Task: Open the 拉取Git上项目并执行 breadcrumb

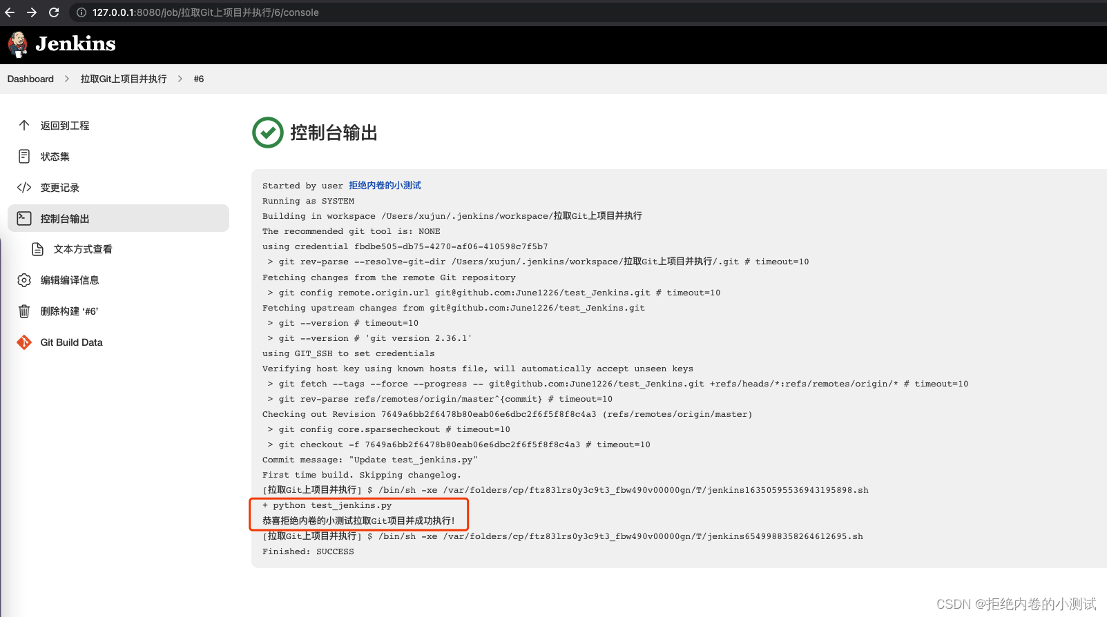Action: 124,79
